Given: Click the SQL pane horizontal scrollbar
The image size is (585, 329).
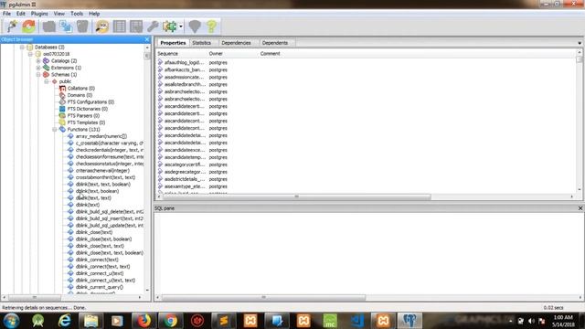Looking at the screenshot, I should [x=263, y=297].
